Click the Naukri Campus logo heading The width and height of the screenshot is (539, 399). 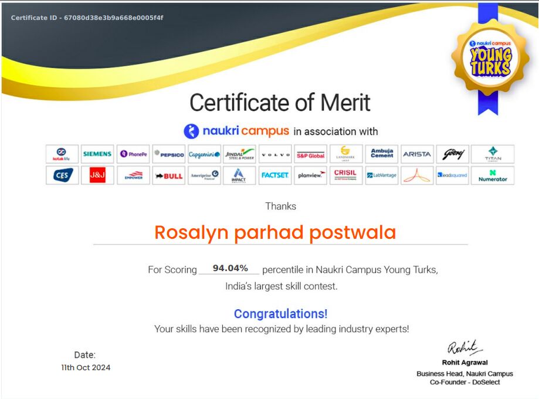tap(236, 131)
